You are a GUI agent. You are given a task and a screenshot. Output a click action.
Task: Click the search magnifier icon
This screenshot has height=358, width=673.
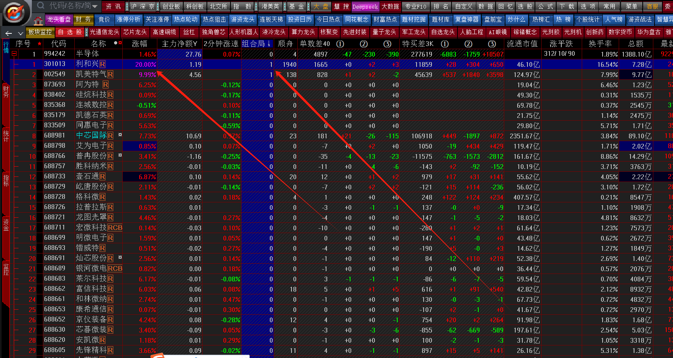tap(41, 6)
